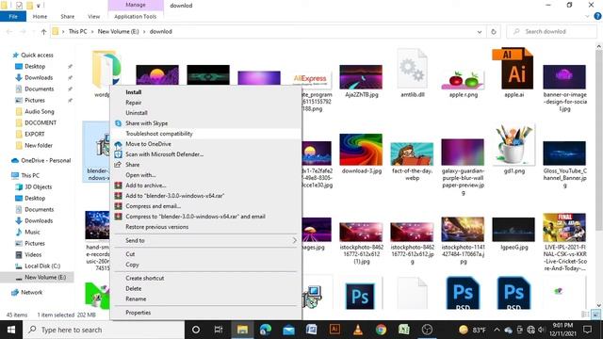Open Network in the navigation pane
Image resolution: width=603 pixels, height=339 pixels.
click(x=31, y=293)
